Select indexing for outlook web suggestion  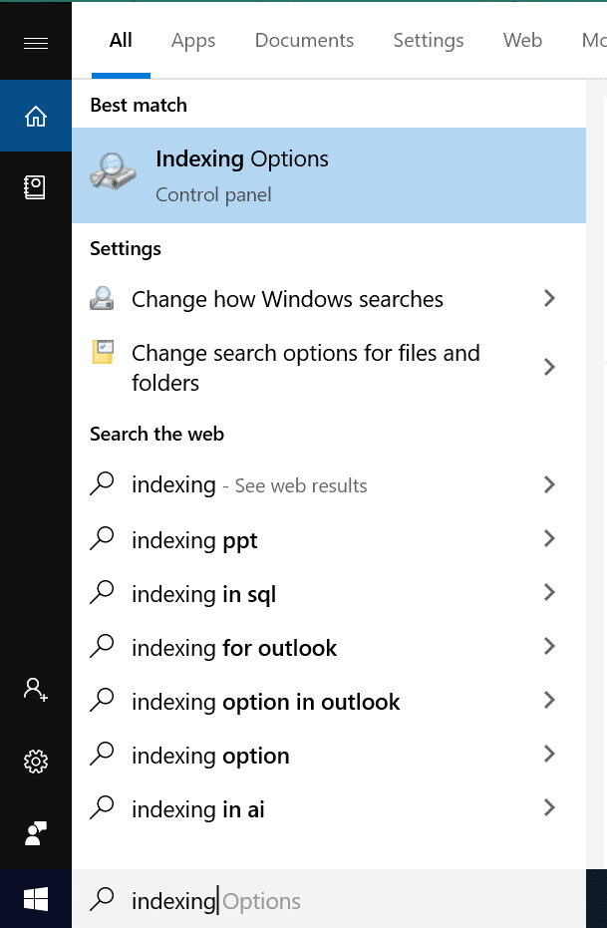234,648
